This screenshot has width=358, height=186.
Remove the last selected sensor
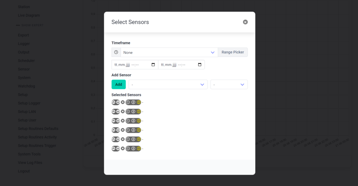pyautogui.click(x=123, y=149)
